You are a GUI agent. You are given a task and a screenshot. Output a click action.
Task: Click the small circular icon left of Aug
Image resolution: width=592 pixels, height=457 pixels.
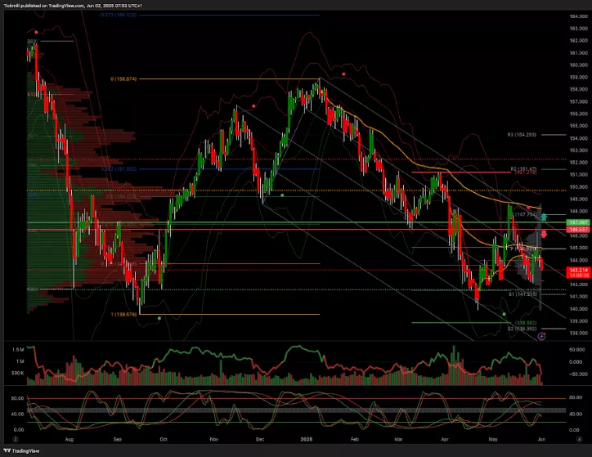tap(16, 439)
